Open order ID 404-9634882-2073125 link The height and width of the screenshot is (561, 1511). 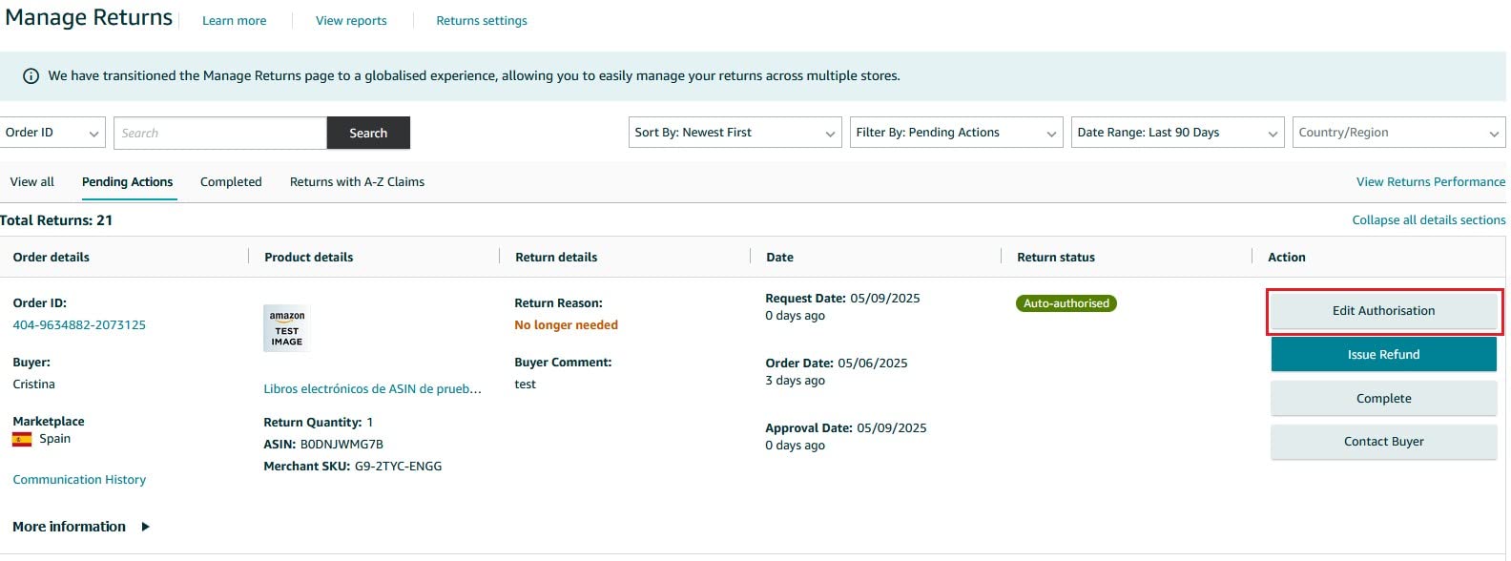click(x=79, y=325)
